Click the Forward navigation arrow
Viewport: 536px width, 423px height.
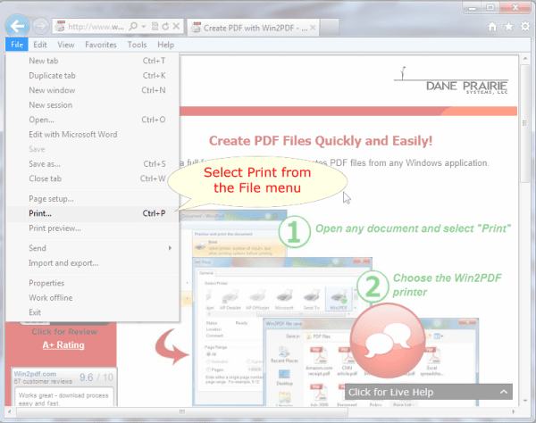coord(42,26)
